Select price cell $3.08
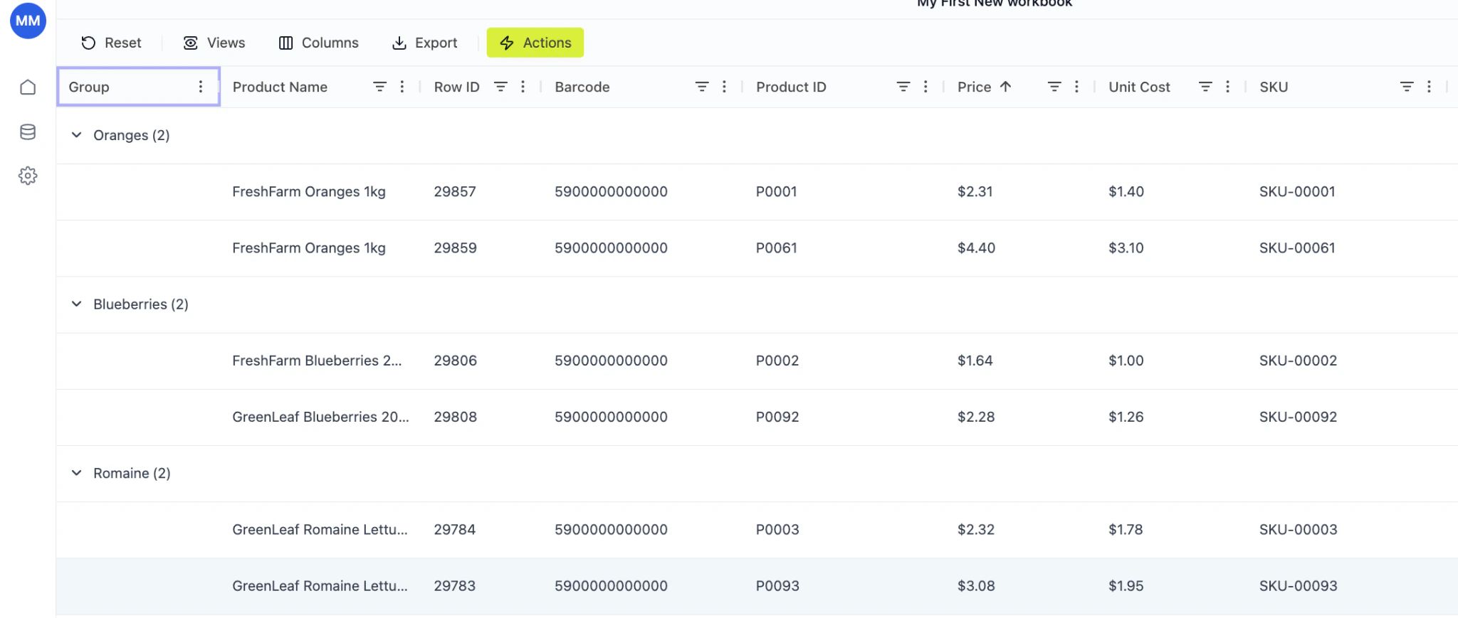Viewport: 1458px width, 618px height. click(x=976, y=586)
